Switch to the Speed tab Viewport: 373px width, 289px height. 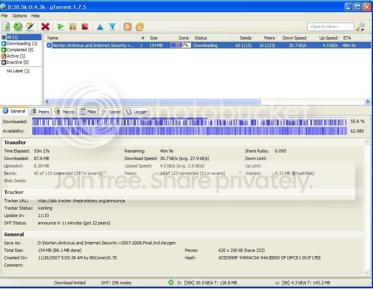click(x=111, y=112)
